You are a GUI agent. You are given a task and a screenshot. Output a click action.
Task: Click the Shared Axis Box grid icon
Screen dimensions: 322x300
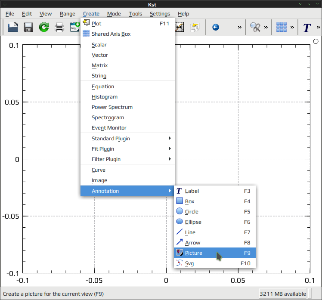(x=86, y=33)
